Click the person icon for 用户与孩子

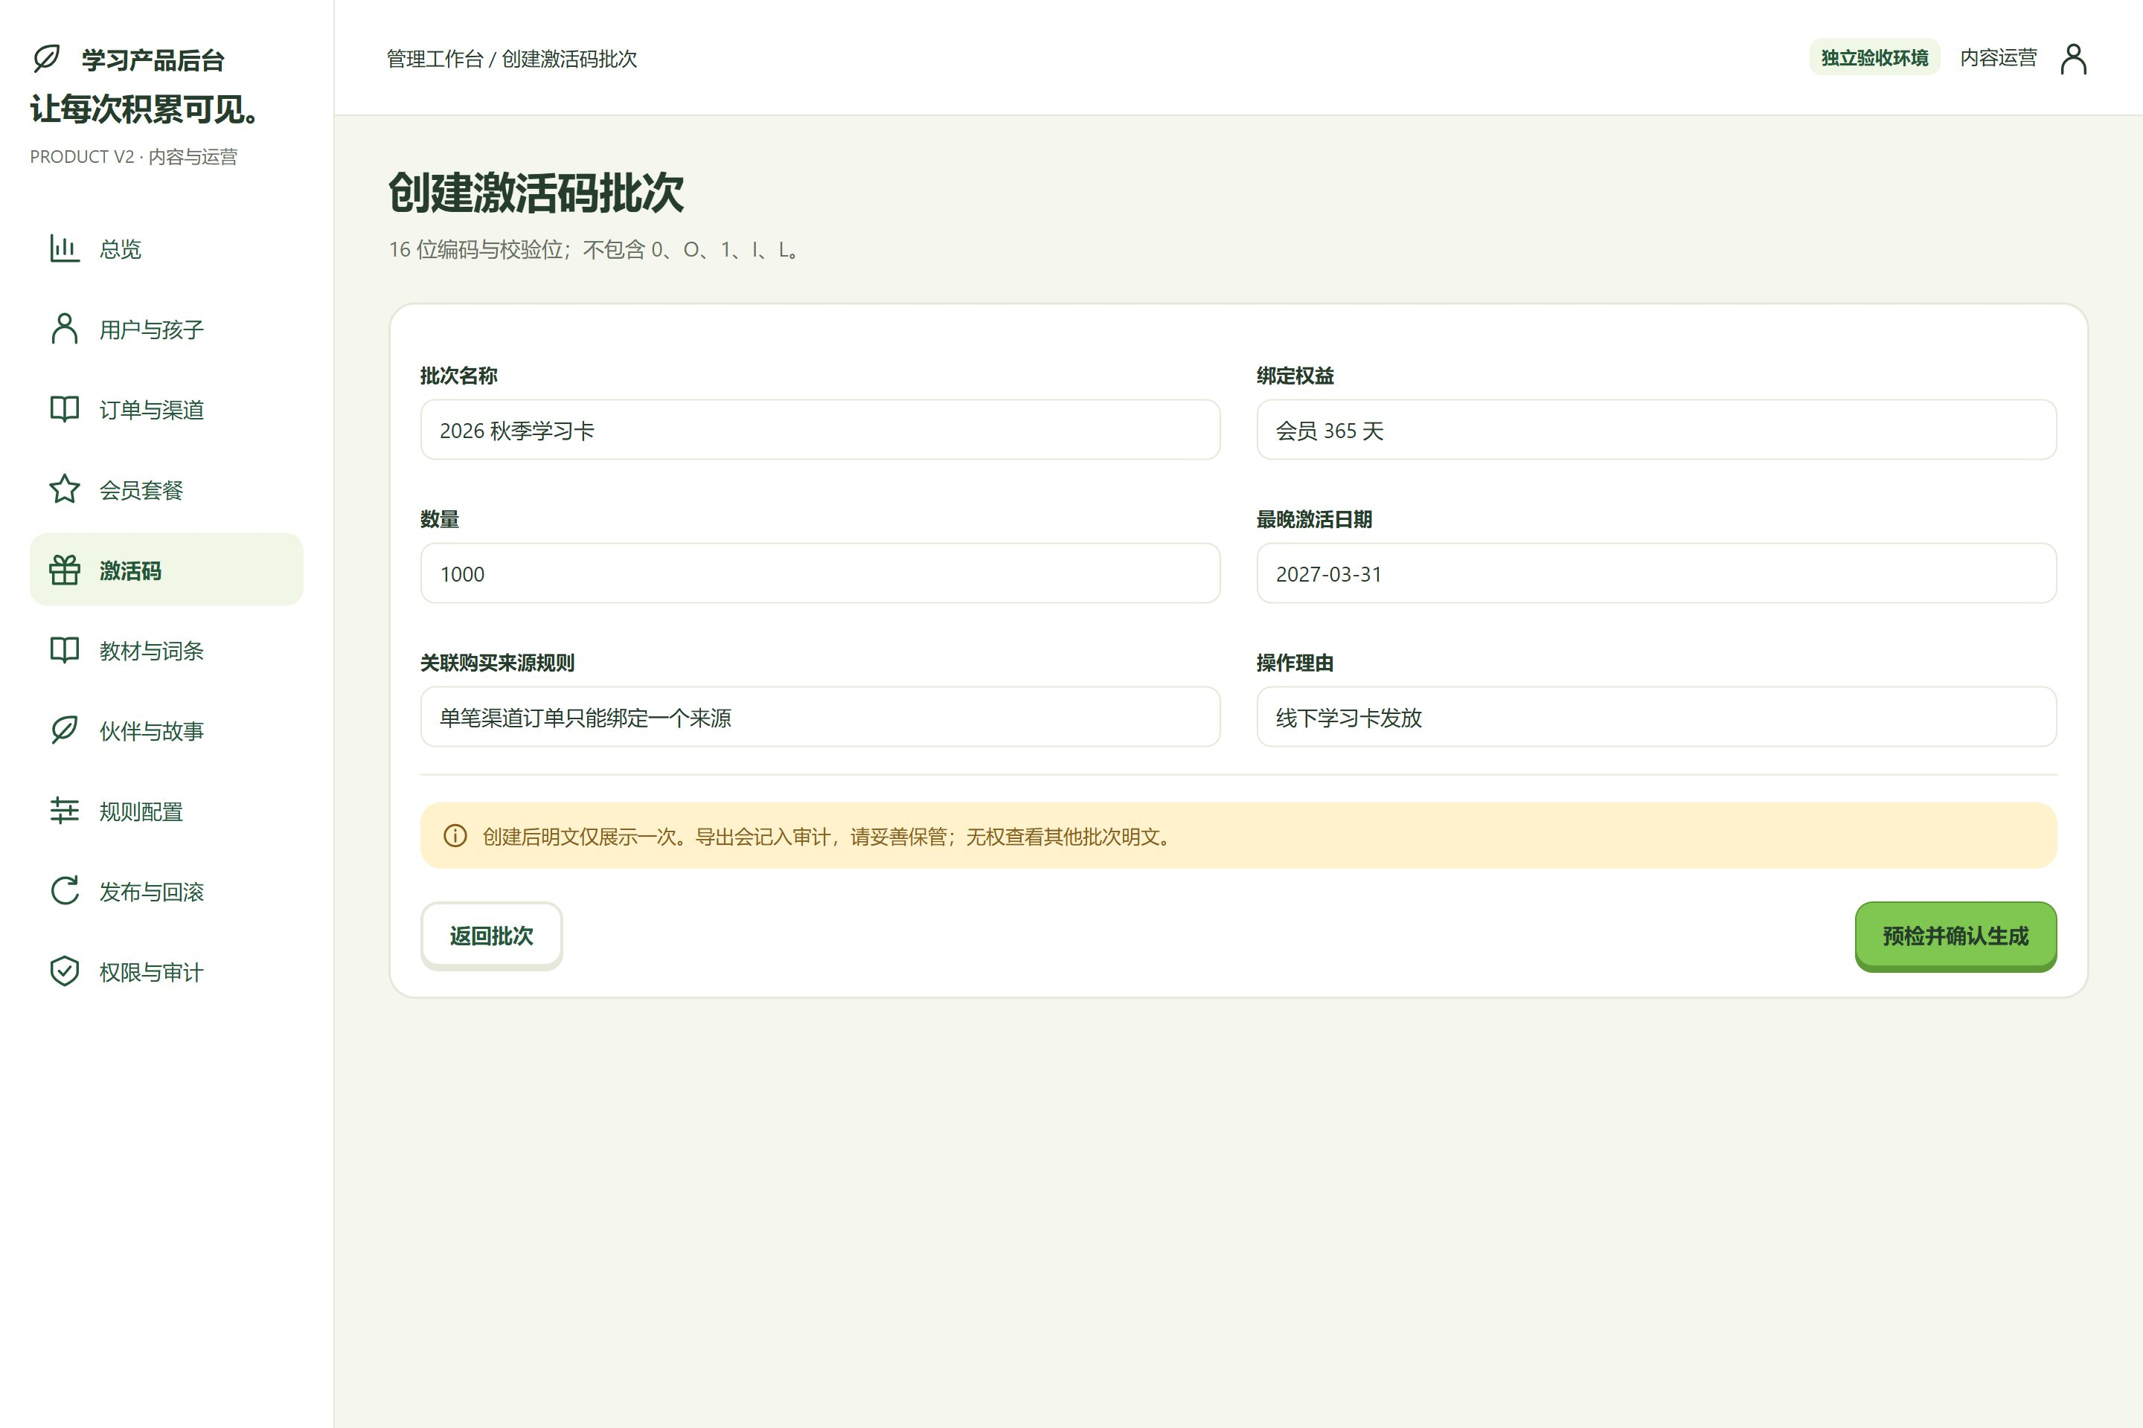coord(65,329)
